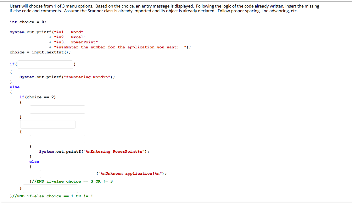Screen dimensions: 352x203
Task: Click input field before Unknown application printf text
Action: point(67,173)
